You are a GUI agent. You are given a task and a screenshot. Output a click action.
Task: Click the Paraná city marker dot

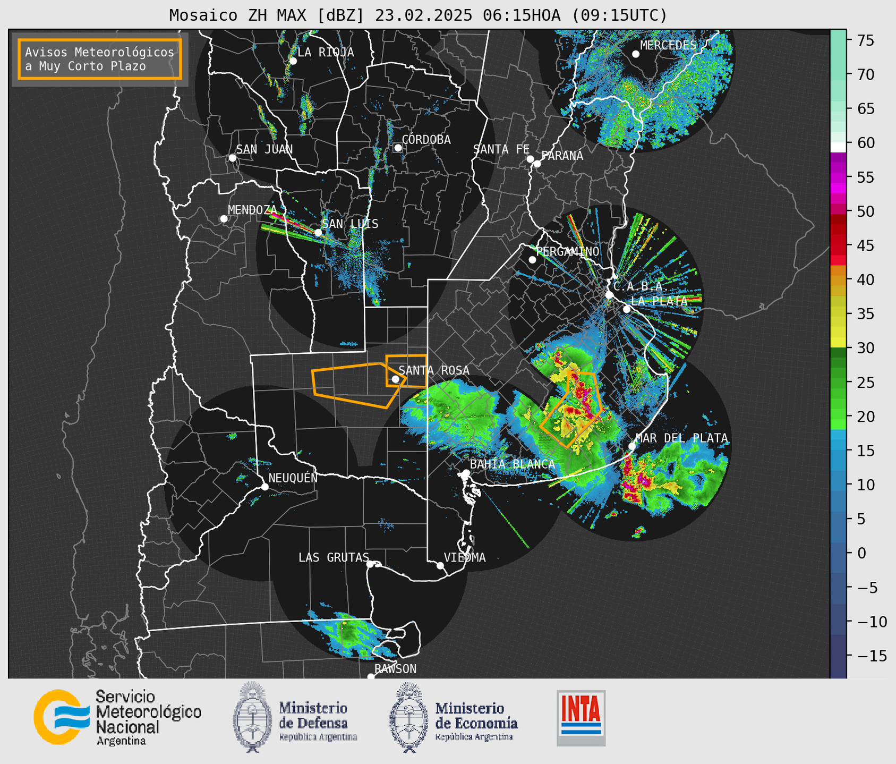click(x=537, y=164)
